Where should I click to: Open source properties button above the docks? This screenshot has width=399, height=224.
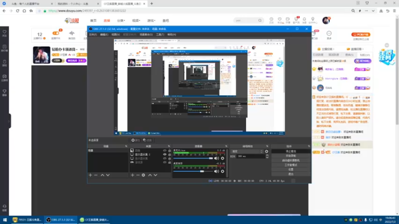click(135, 140)
